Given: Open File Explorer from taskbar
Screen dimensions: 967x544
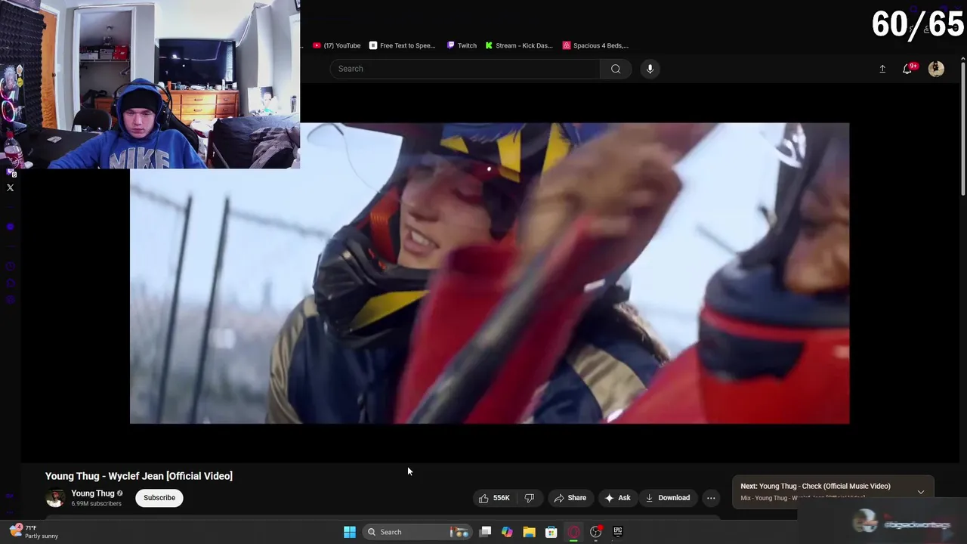Looking at the screenshot, I should [529, 532].
